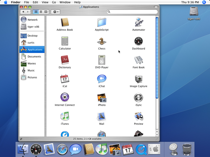Image resolution: width=210 pixels, height=157 pixels.
Task: Switch to column view mode
Action: coord(46,12)
